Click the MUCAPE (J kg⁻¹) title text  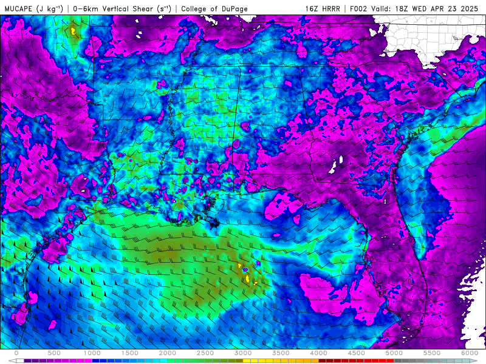(33, 8)
